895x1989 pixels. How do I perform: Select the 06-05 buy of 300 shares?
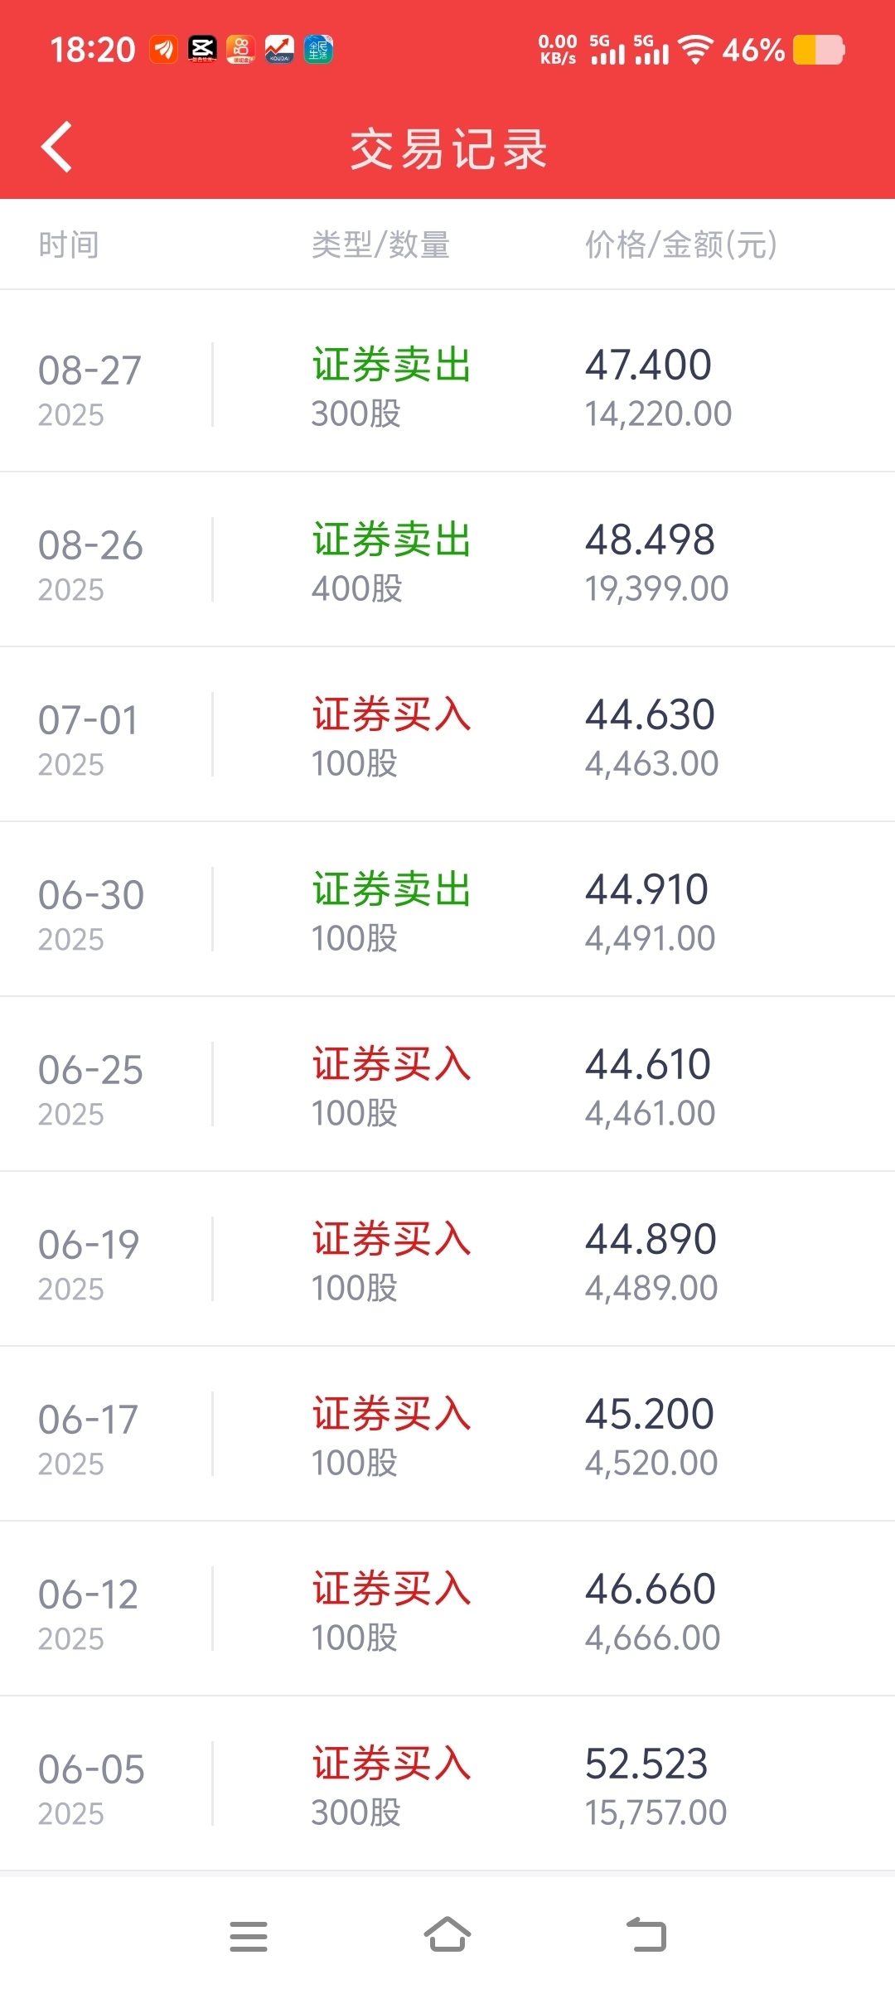coord(447,1783)
